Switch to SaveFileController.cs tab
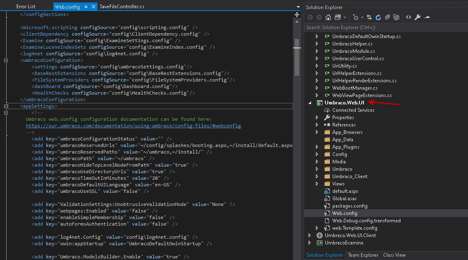The height and width of the screenshot is (260, 468). point(122,7)
